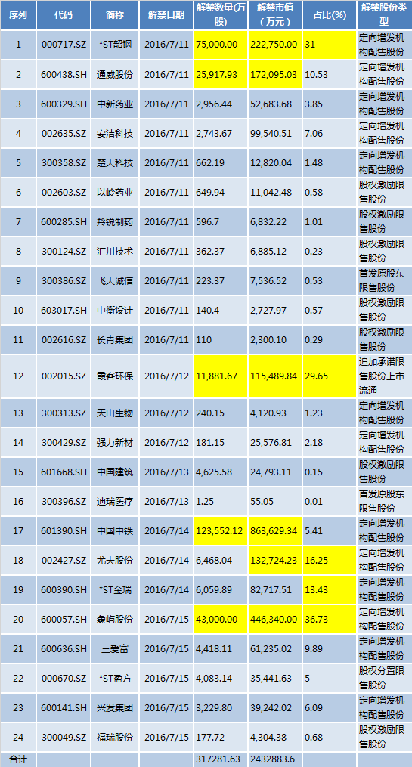Select highlighted percentage 36.73
The width and height of the screenshot is (412, 767).
coord(330,619)
